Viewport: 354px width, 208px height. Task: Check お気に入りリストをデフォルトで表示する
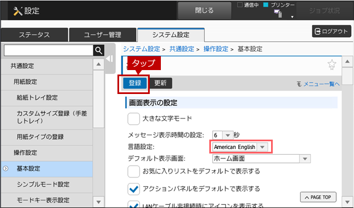[134, 171]
